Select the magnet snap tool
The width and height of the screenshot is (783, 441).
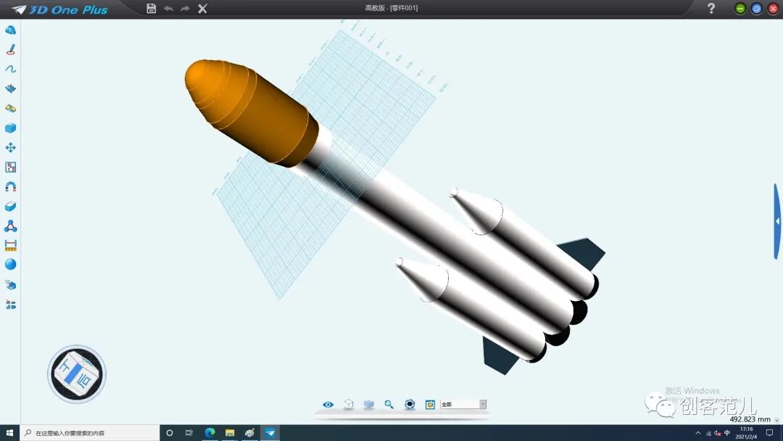(x=10, y=187)
